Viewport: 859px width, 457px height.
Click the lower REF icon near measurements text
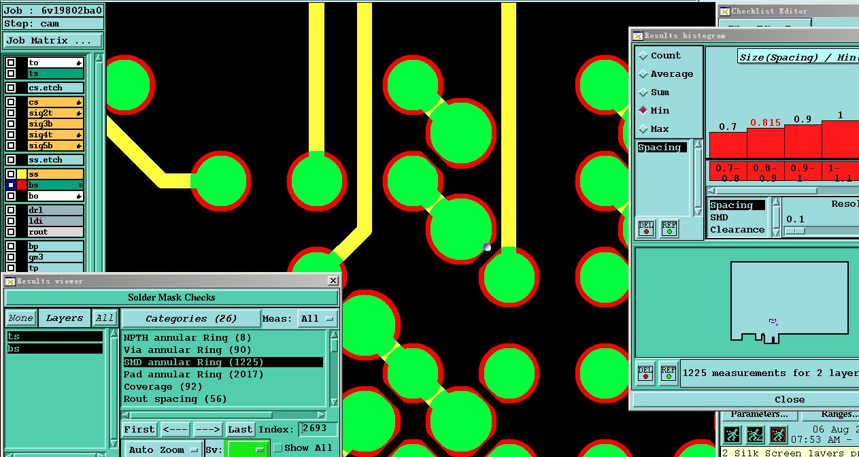[669, 373]
